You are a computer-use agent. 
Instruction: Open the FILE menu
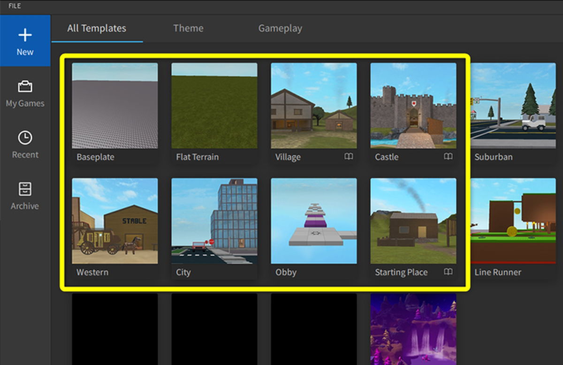tap(14, 6)
